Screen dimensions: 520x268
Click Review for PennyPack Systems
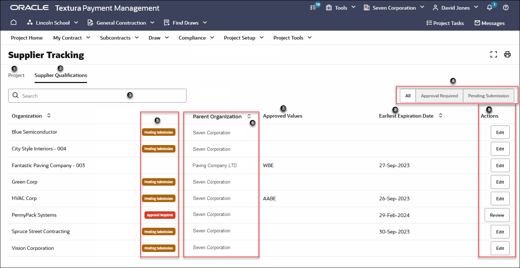coord(497,215)
